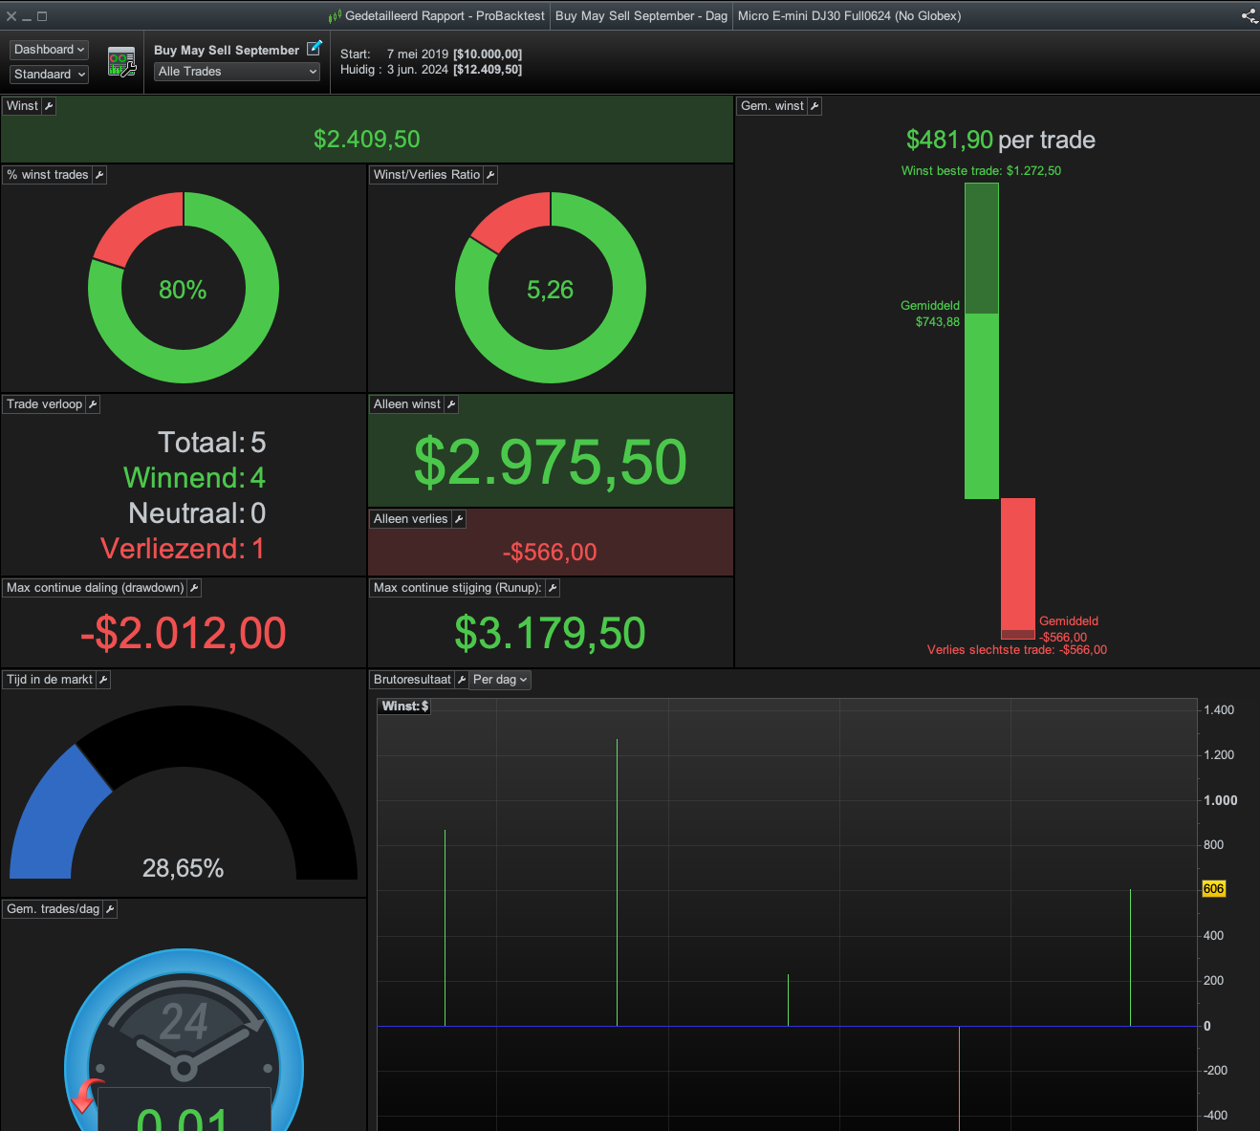This screenshot has width=1260, height=1131.
Task: Select the Gedetailleerd Rapport - ProBacktest title
Action: tap(445, 16)
